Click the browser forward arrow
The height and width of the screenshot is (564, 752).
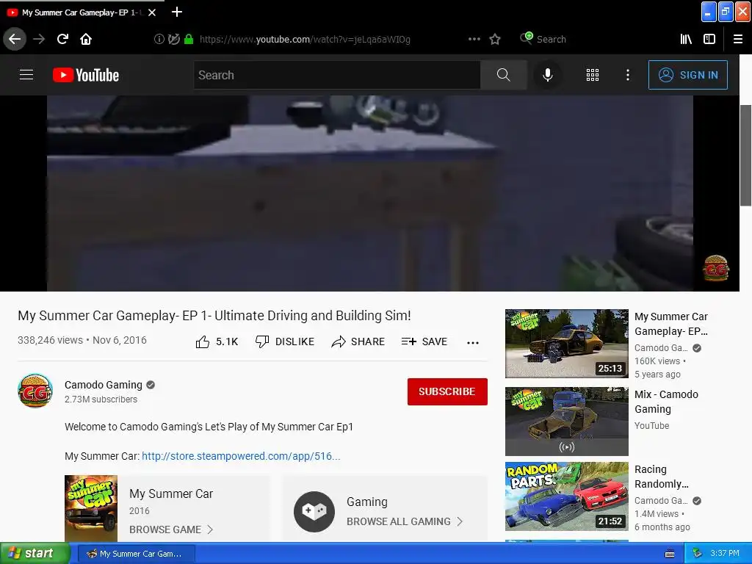pyautogui.click(x=39, y=39)
